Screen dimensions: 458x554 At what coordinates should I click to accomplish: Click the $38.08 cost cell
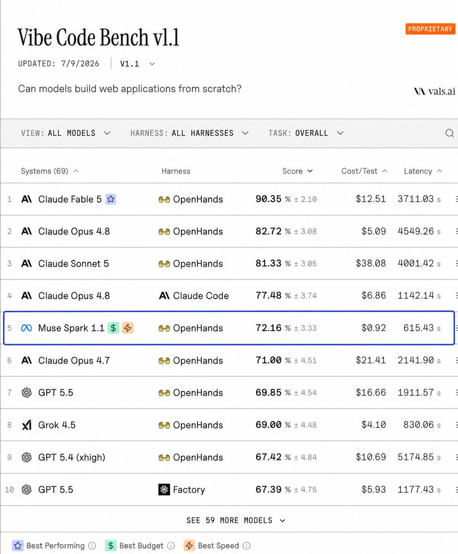click(371, 264)
